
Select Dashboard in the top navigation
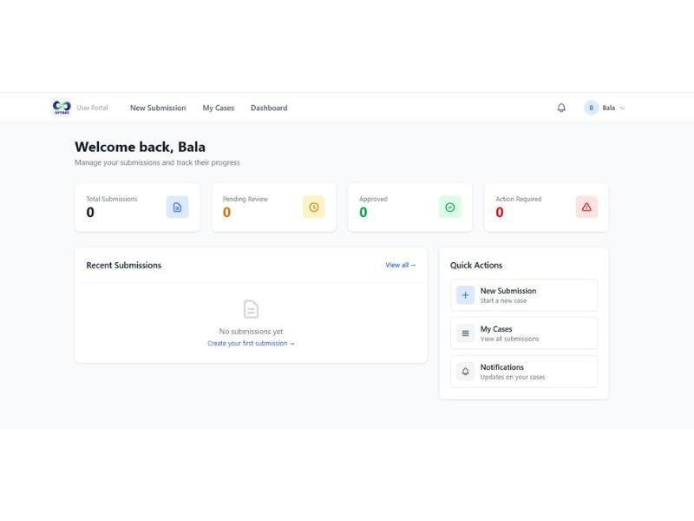click(x=269, y=108)
